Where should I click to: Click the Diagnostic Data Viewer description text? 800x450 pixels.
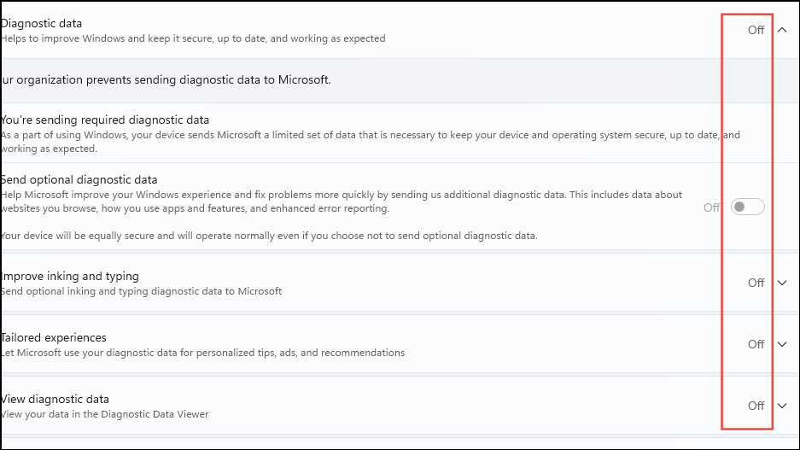(105, 414)
